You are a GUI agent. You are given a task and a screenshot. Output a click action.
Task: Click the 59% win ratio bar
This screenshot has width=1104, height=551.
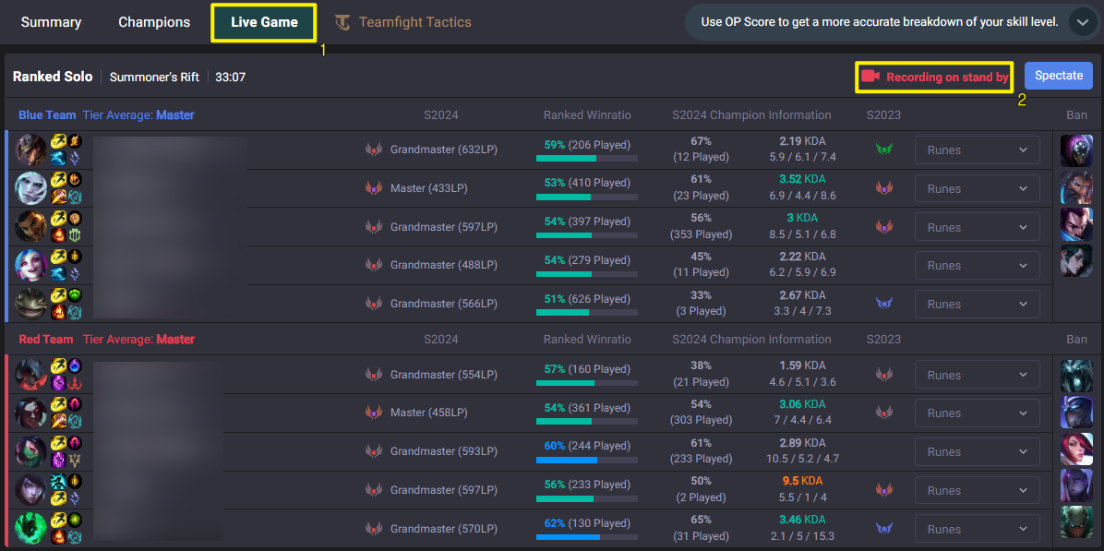tap(586, 159)
